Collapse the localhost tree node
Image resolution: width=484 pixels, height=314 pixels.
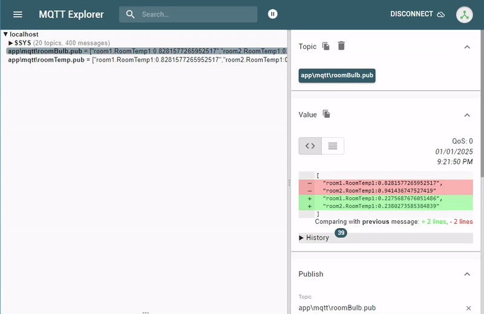click(x=5, y=34)
